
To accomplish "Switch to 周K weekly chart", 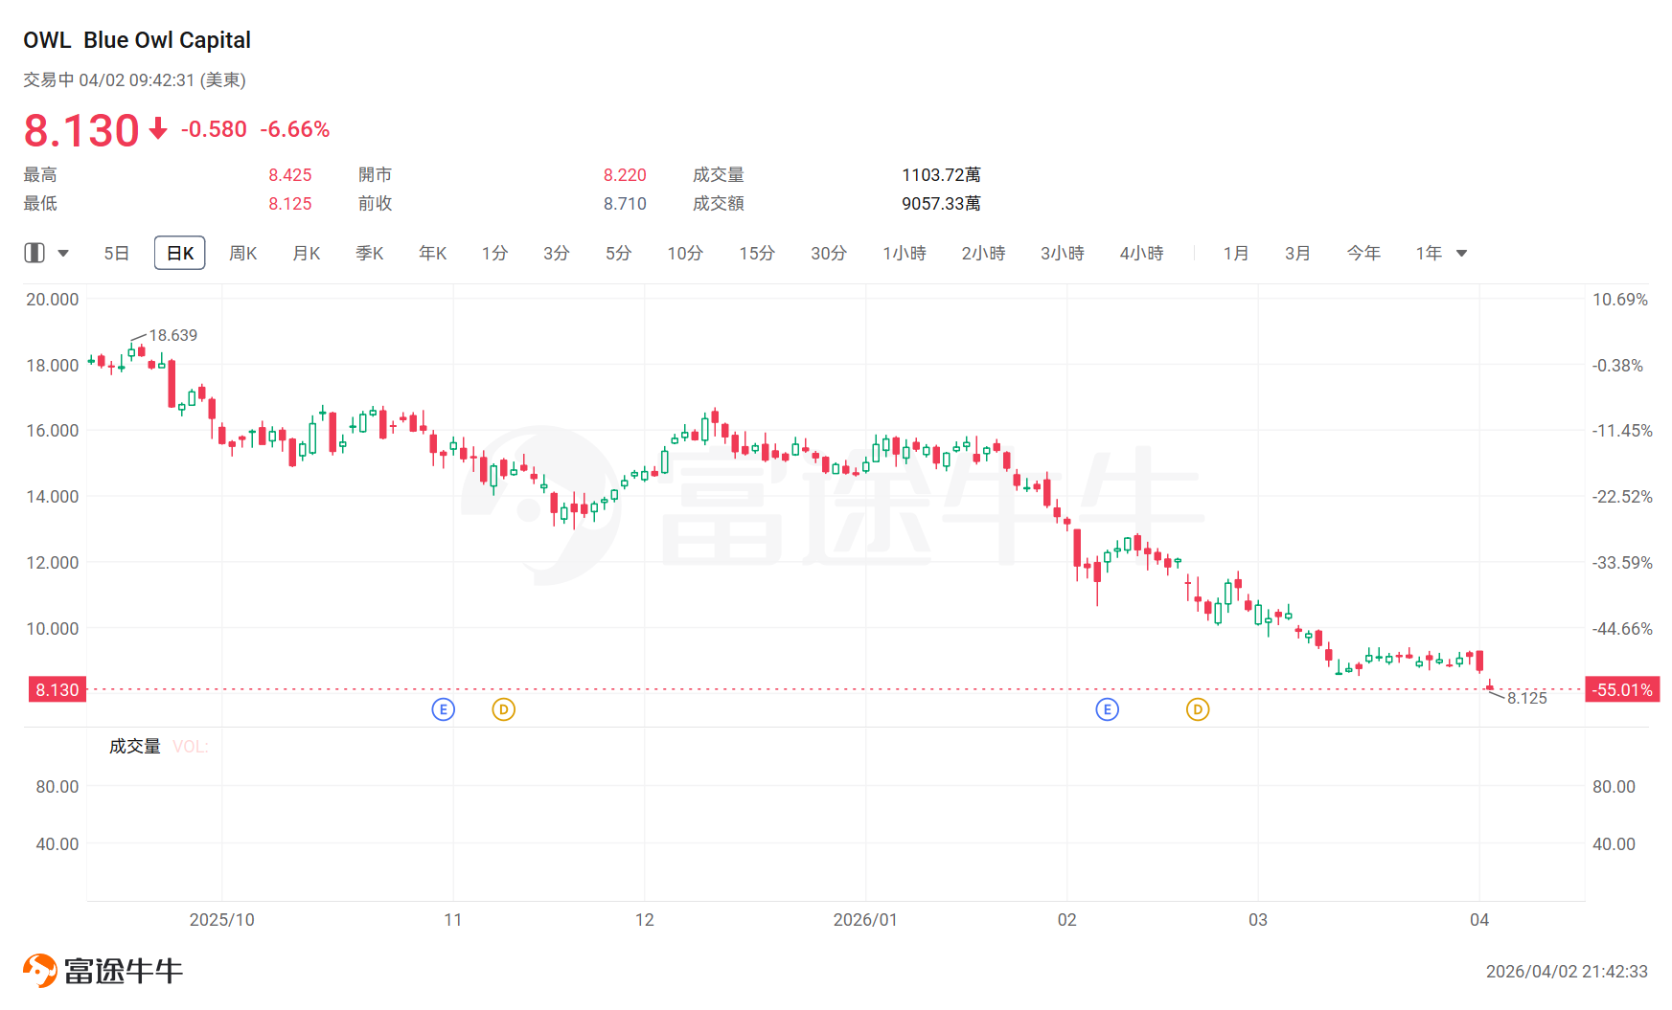I will pyautogui.click(x=242, y=254).
